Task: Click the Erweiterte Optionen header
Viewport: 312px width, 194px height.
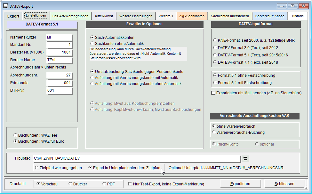Action: (144, 24)
